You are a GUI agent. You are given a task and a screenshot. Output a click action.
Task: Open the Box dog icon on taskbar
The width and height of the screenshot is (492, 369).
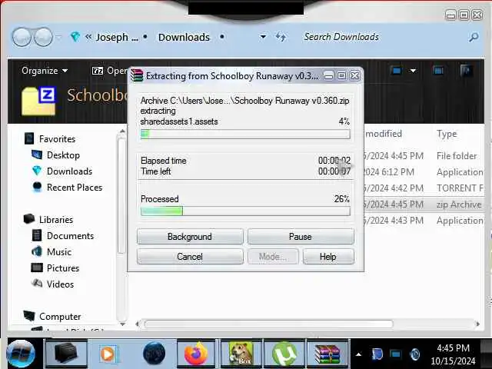click(x=241, y=354)
